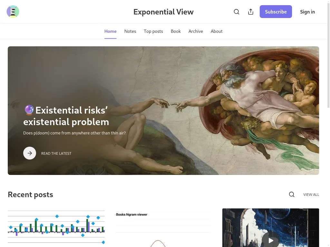The width and height of the screenshot is (330, 247).
Task: Click VIEW ALL recent posts
Action: click(x=311, y=195)
